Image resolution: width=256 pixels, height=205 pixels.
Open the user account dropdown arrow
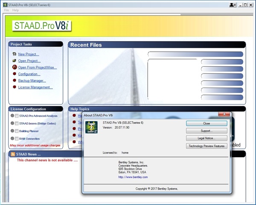235,5
